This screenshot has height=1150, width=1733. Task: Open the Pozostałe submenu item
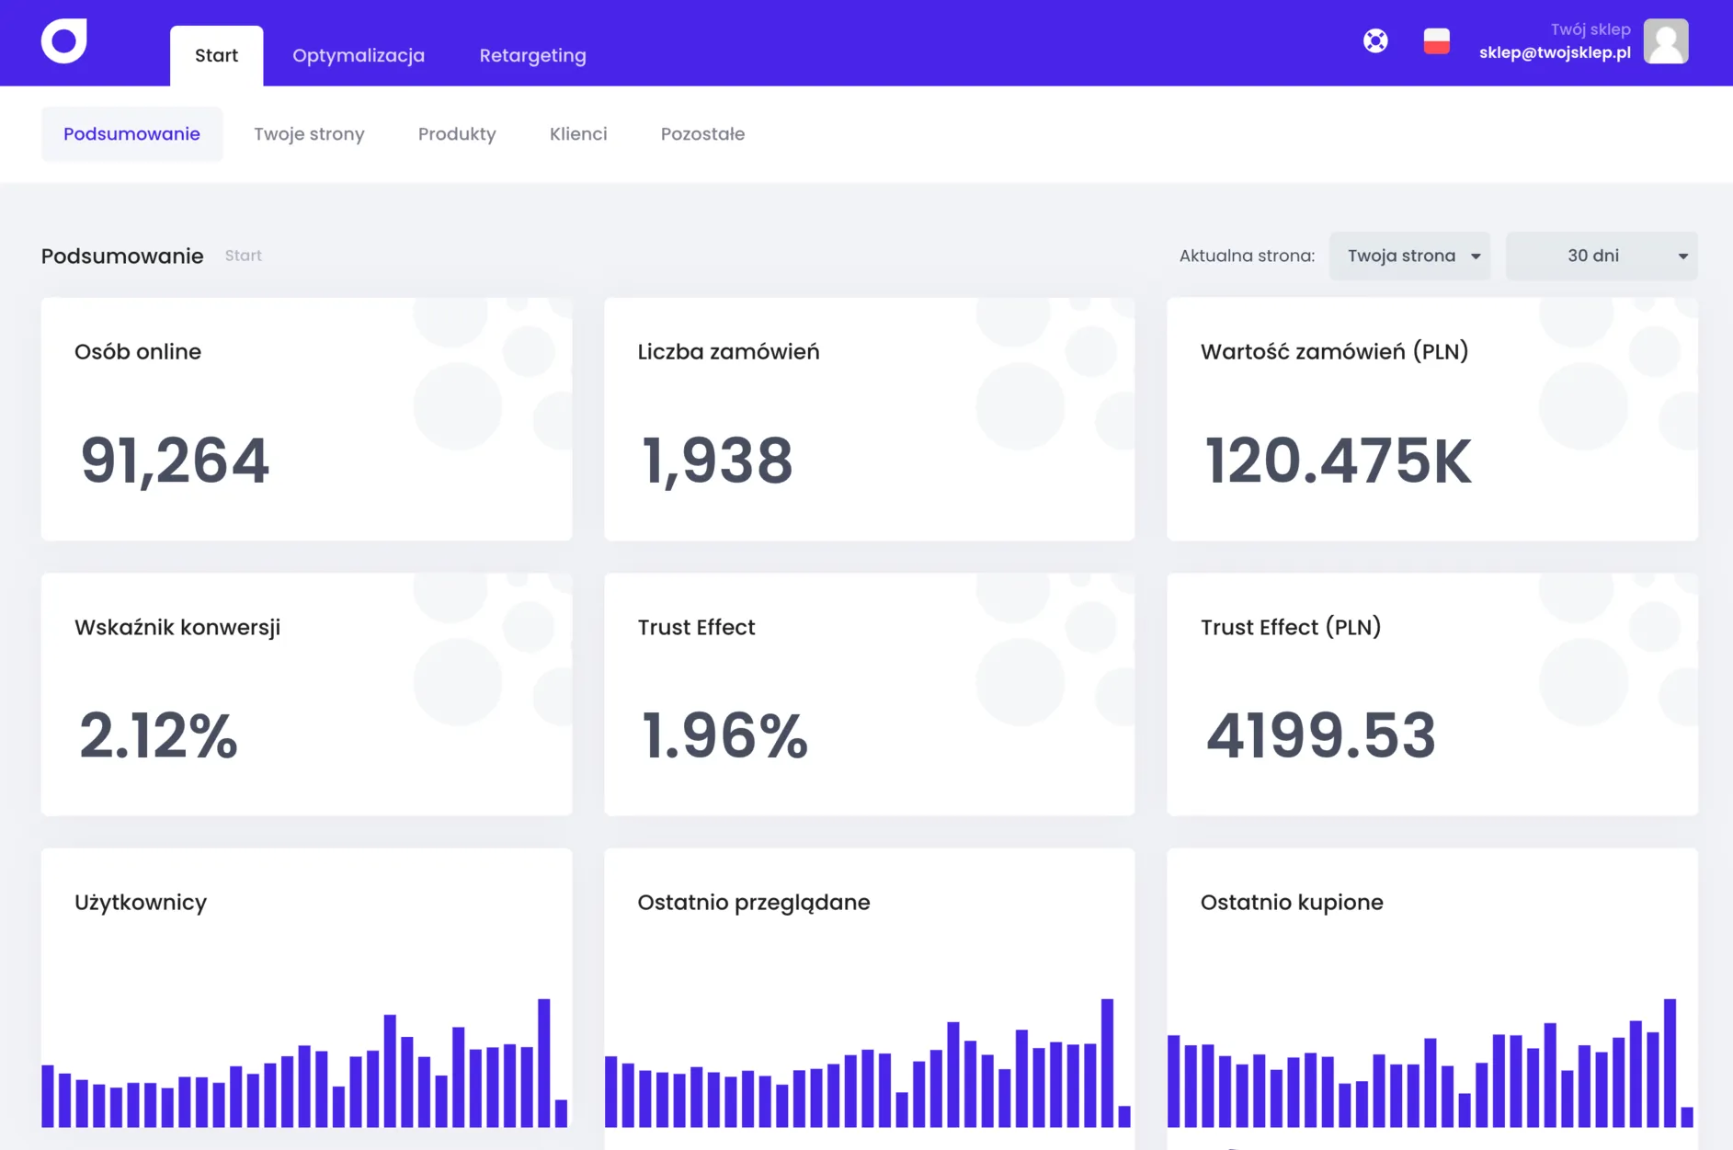pyautogui.click(x=702, y=134)
